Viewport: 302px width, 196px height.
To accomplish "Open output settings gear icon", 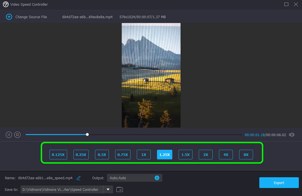I will pos(157,178).
